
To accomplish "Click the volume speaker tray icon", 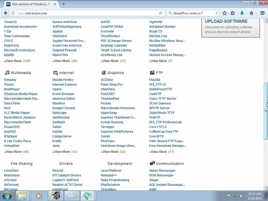I will click(242, 196).
